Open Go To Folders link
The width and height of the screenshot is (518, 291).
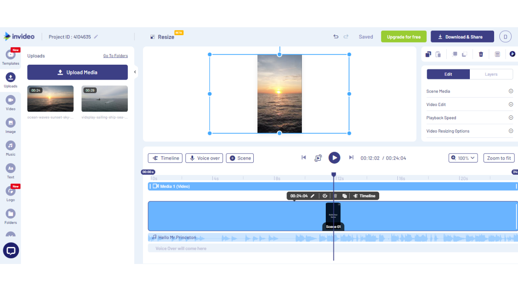(115, 55)
